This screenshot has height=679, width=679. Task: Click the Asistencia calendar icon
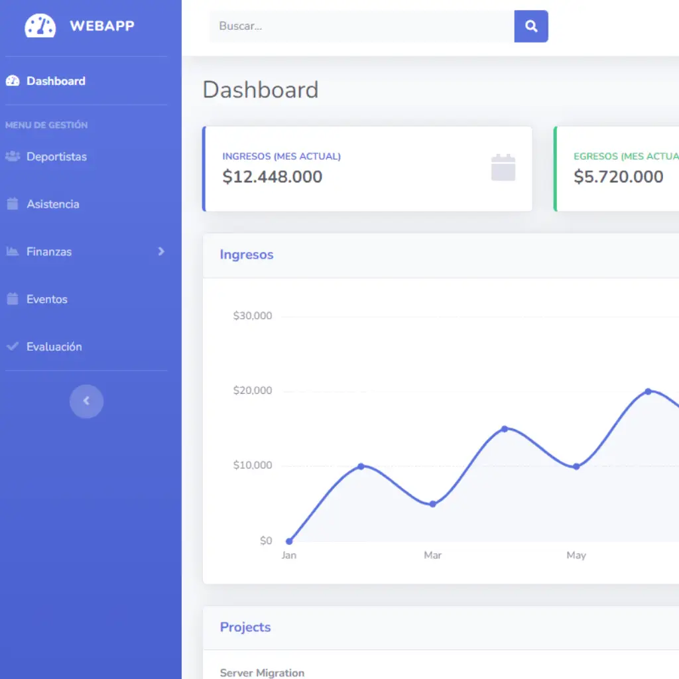click(x=12, y=204)
